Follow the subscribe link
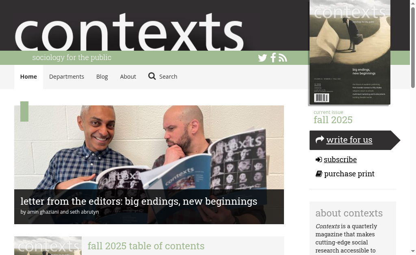Image resolution: width=416 pixels, height=255 pixels. point(340,159)
